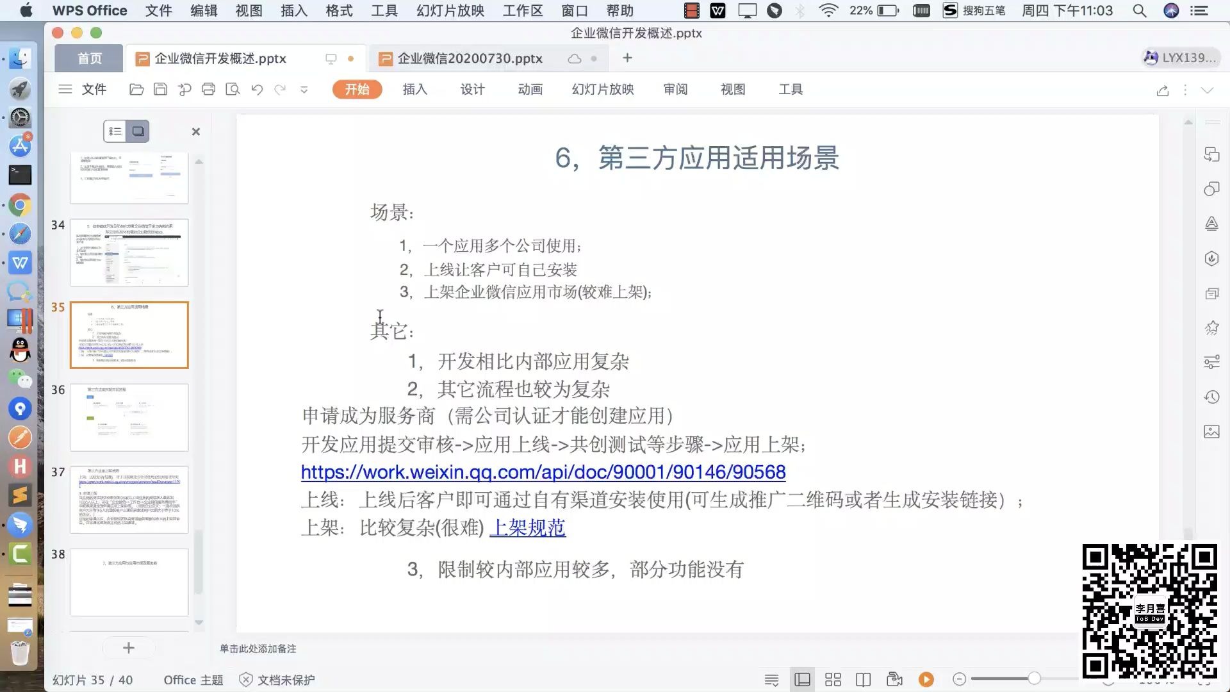
Task: Click the notes field 单击此处添加备注
Action: click(258, 648)
